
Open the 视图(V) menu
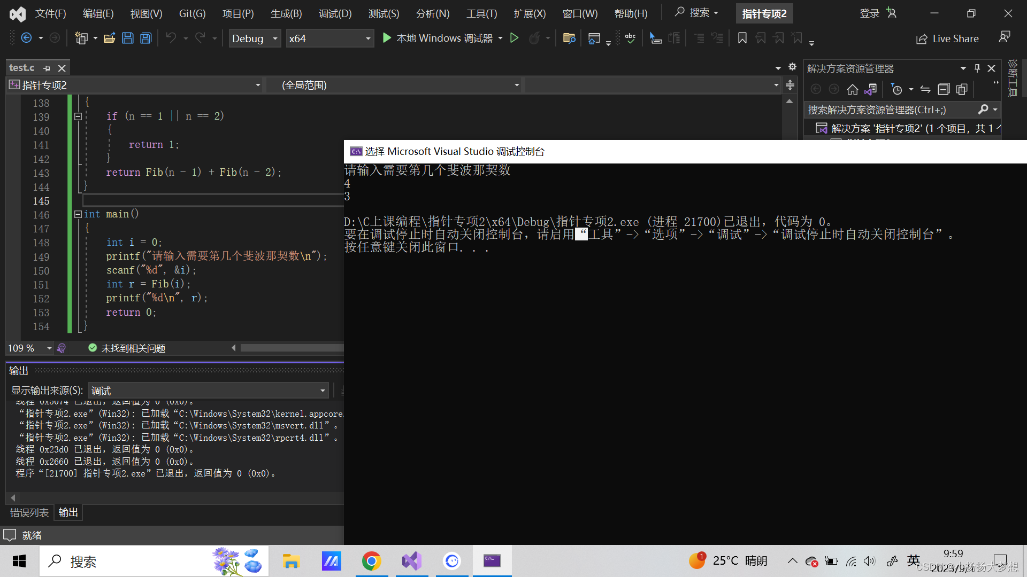[146, 13]
